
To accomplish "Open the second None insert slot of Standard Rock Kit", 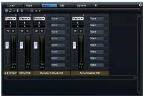I will pos(58,25).
